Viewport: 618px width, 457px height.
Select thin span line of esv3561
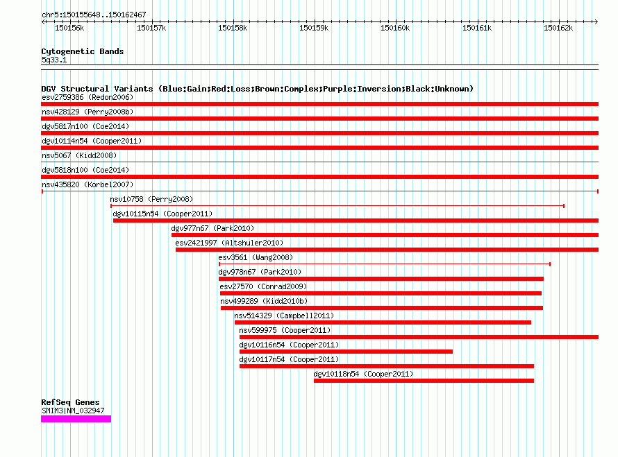click(385, 264)
